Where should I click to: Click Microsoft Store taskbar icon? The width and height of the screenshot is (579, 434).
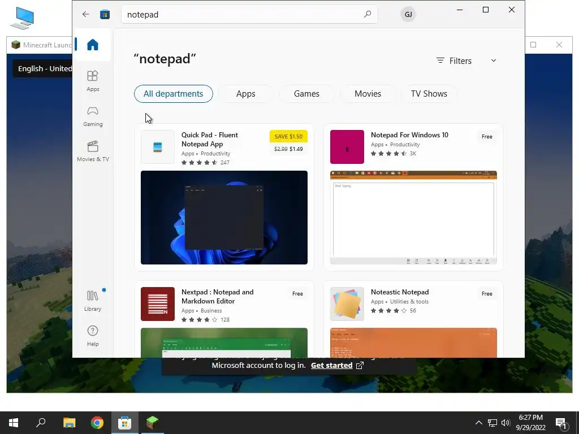pos(125,423)
